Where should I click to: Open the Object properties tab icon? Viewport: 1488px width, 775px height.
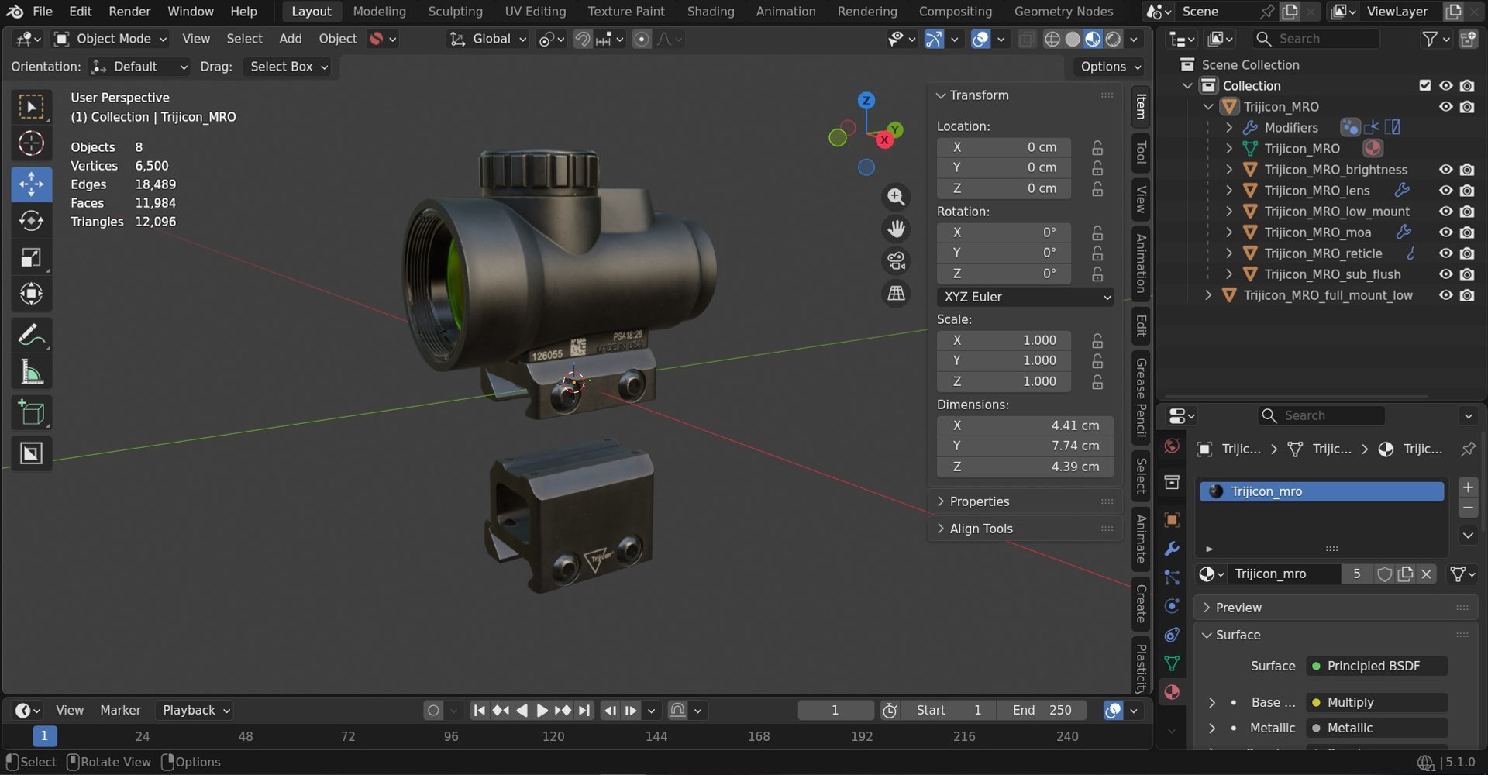coord(1172,519)
